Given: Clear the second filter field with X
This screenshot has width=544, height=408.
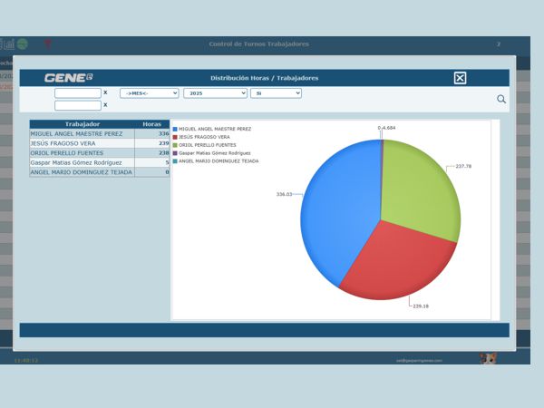Looking at the screenshot, I should [x=105, y=105].
